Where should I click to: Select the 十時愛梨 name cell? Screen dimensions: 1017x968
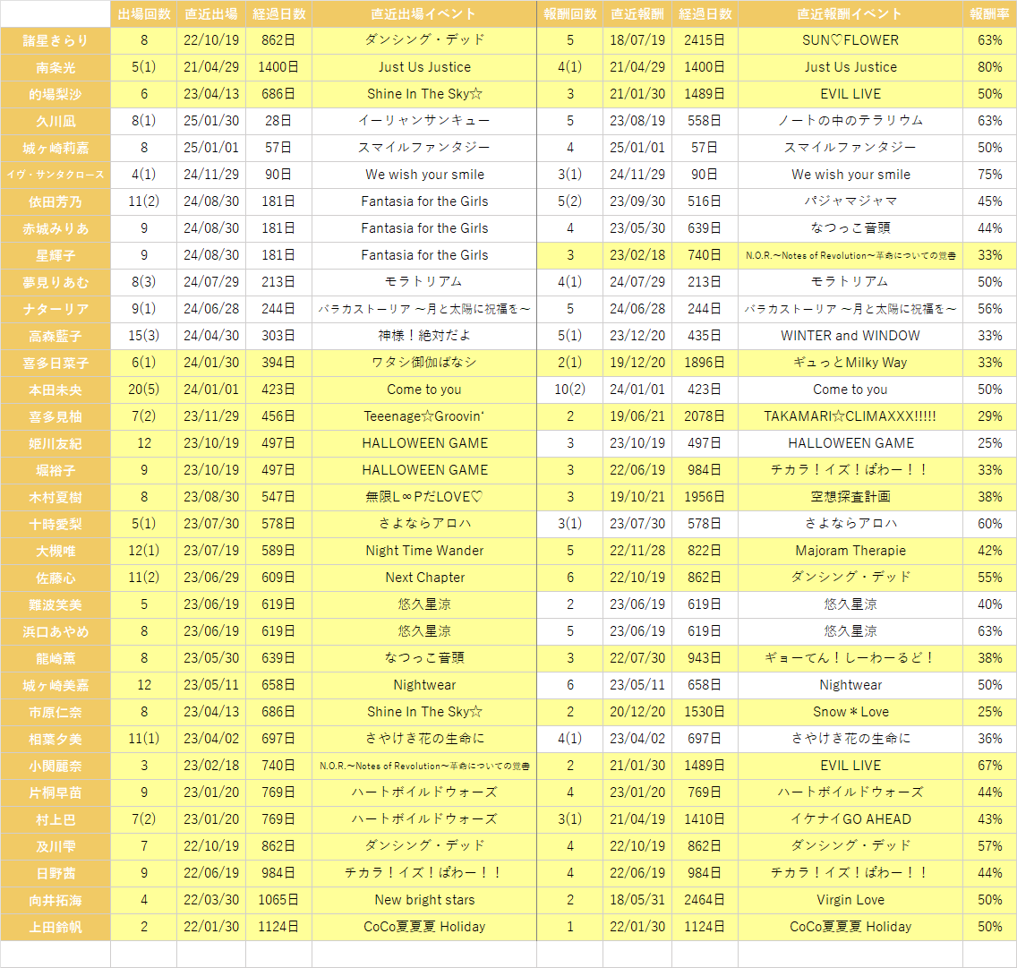click(x=56, y=524)
